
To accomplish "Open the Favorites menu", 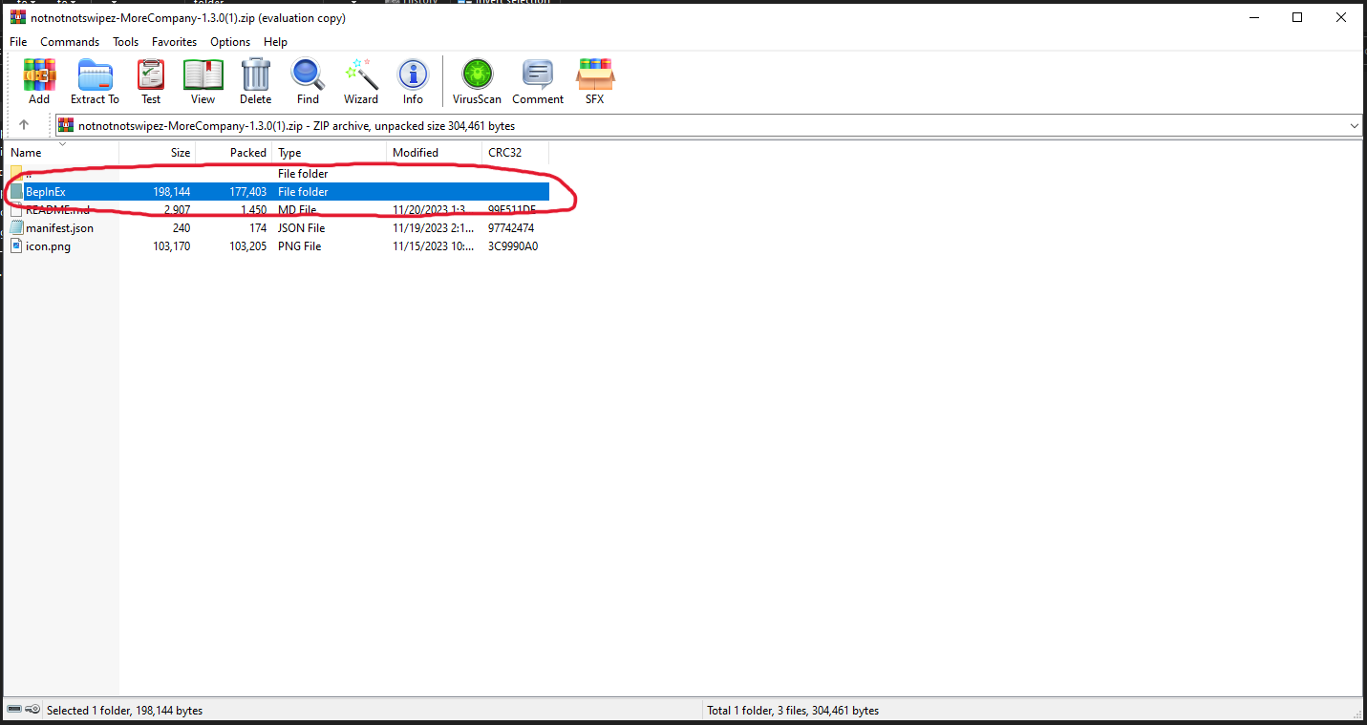I will pos(175,42).
